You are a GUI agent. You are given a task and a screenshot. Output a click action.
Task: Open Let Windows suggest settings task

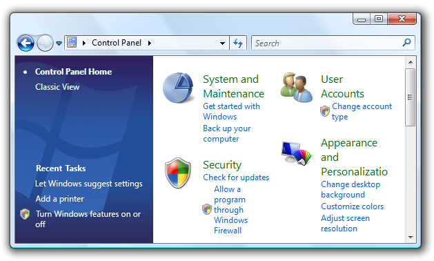pos(89,184)
